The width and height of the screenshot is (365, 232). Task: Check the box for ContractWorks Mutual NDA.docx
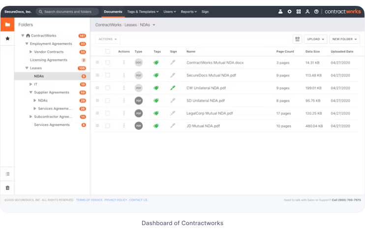click(x=108, y=62)
